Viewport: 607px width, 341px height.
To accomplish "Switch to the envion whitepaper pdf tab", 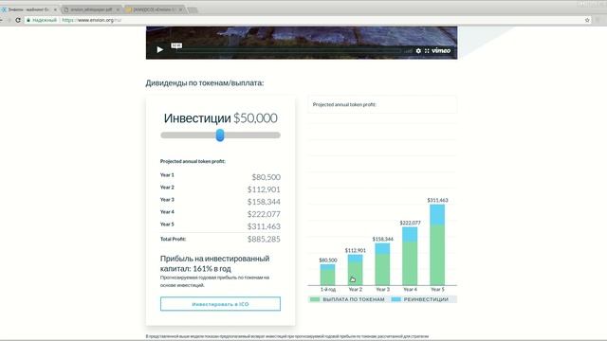I will [x=91, y=9].
